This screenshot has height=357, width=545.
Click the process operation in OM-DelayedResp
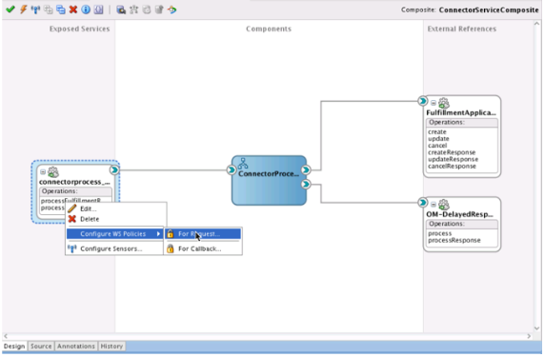coord(439,233)
